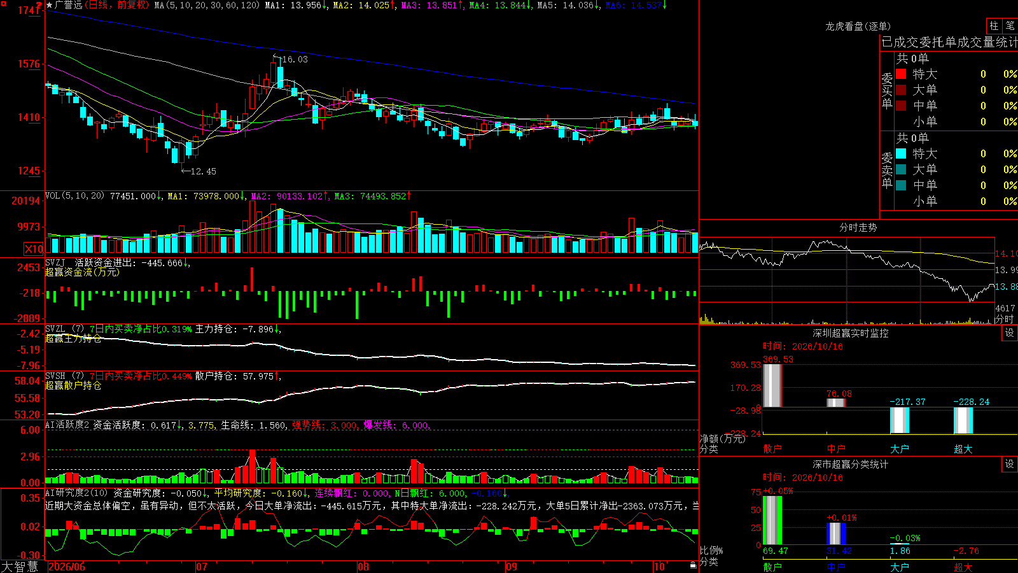Click the star icon beside 广誉远
The width and height of the screenshot is (1018, 573).
50,5
